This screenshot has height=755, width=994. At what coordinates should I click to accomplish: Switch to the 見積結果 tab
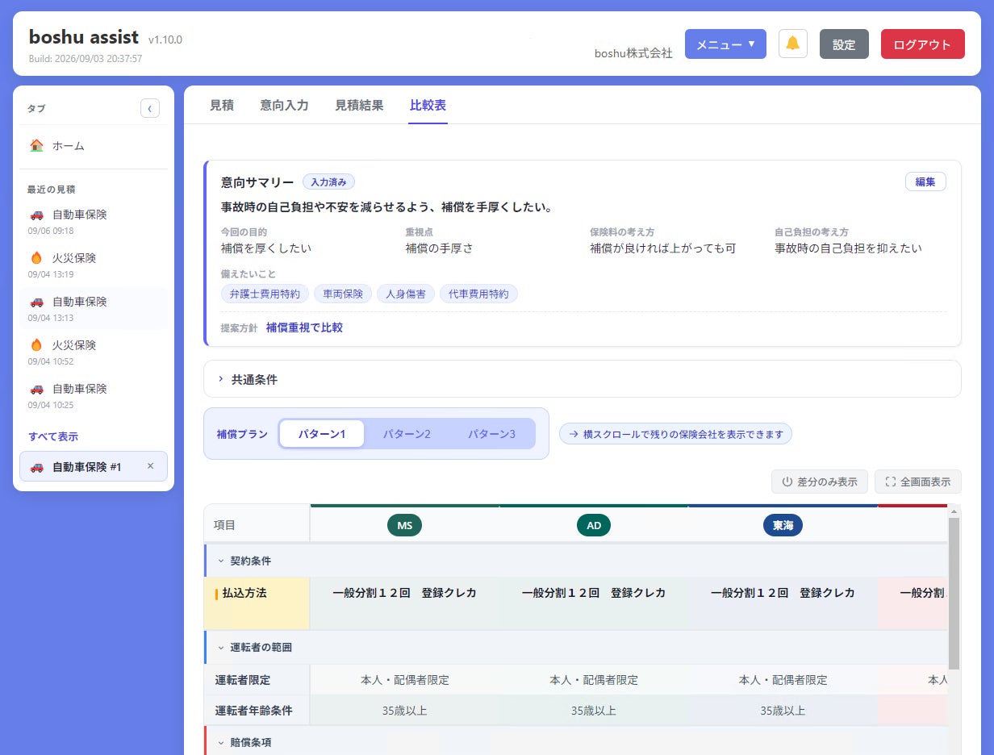coord(359,105)
